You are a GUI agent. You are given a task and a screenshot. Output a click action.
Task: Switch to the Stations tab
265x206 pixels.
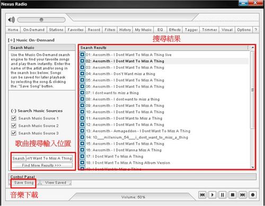coord(56,30)
